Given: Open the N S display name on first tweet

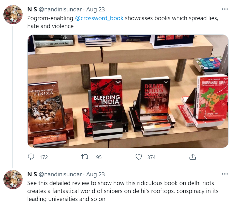Looking at the screenshot, I should tap(32, 9).
